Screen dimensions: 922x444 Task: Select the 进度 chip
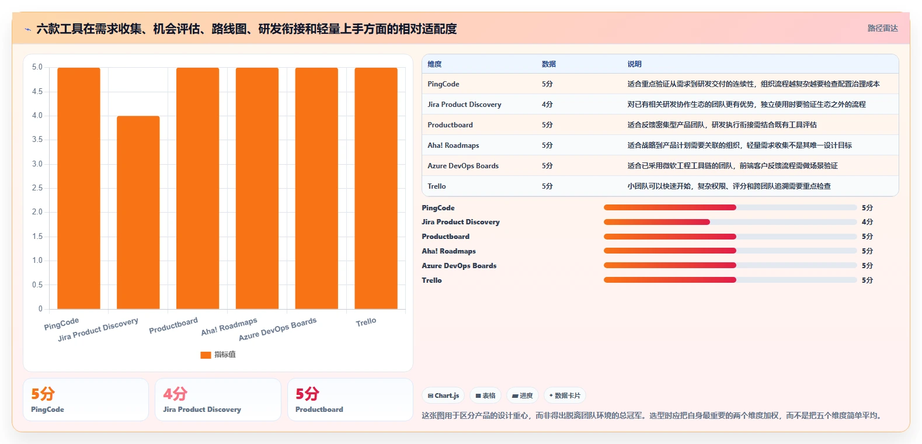pos(523,396)
